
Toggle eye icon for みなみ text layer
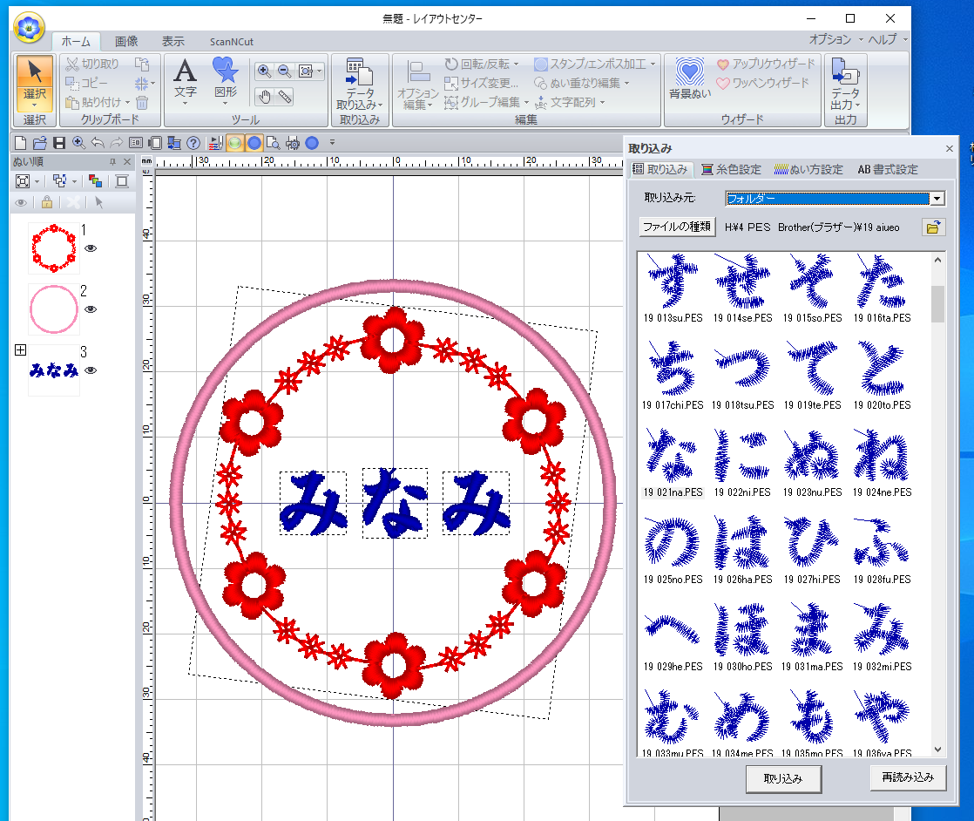91,370
